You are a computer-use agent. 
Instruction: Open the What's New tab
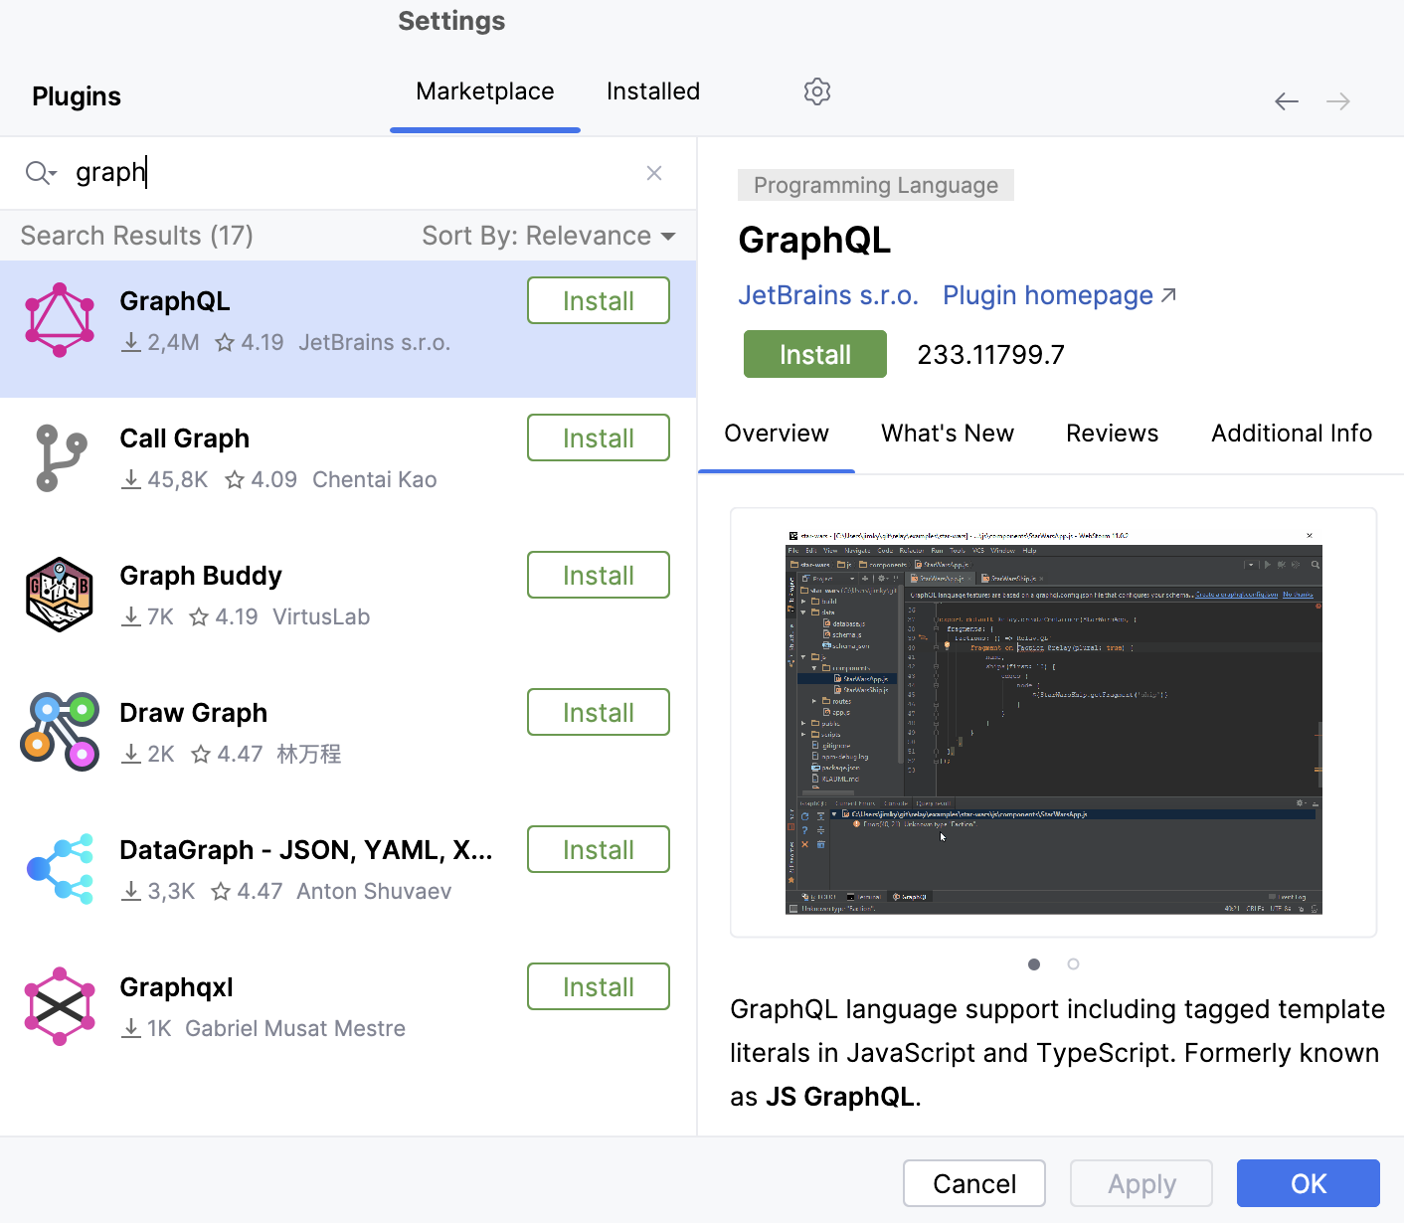(x=947, y=433)
